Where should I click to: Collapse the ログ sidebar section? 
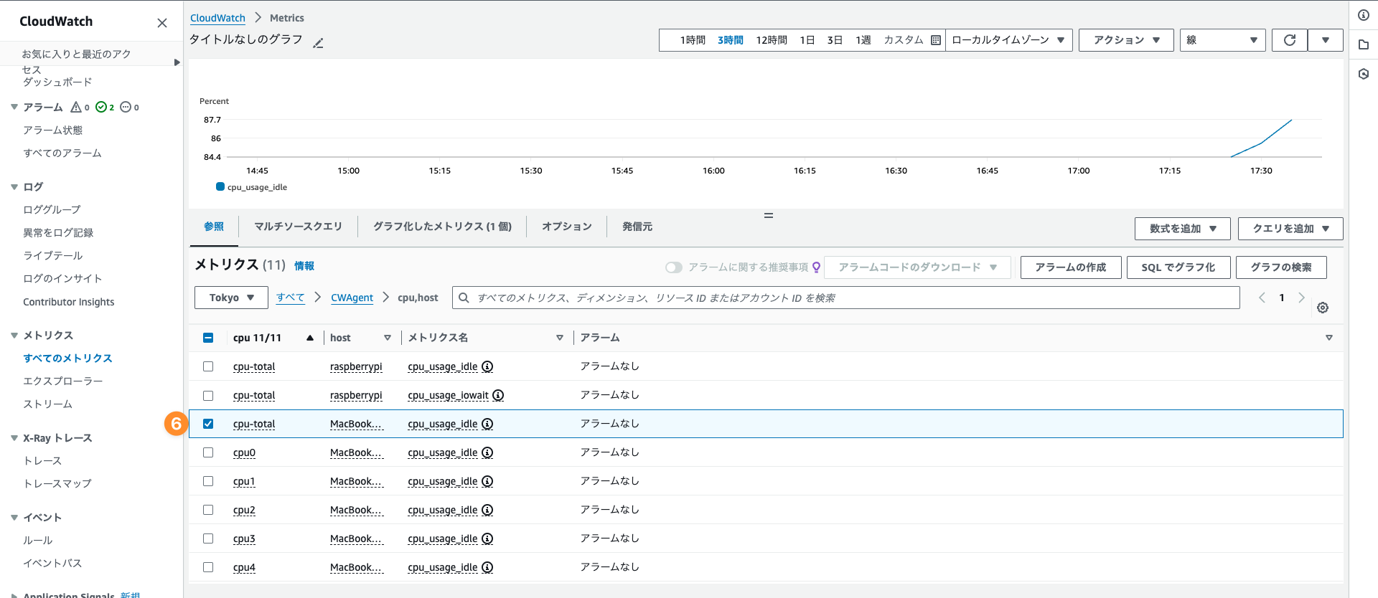click(14, 187)
